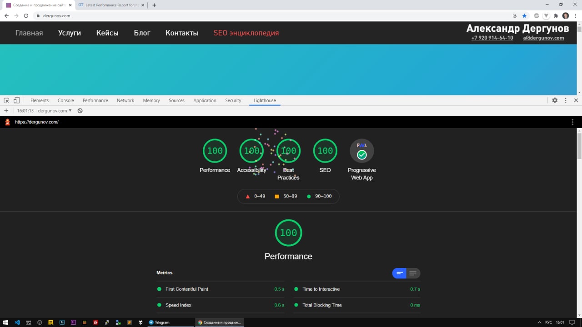
Task: Reload the dergunov.com page
Action: pyautogui.click(x=26, y=15)
